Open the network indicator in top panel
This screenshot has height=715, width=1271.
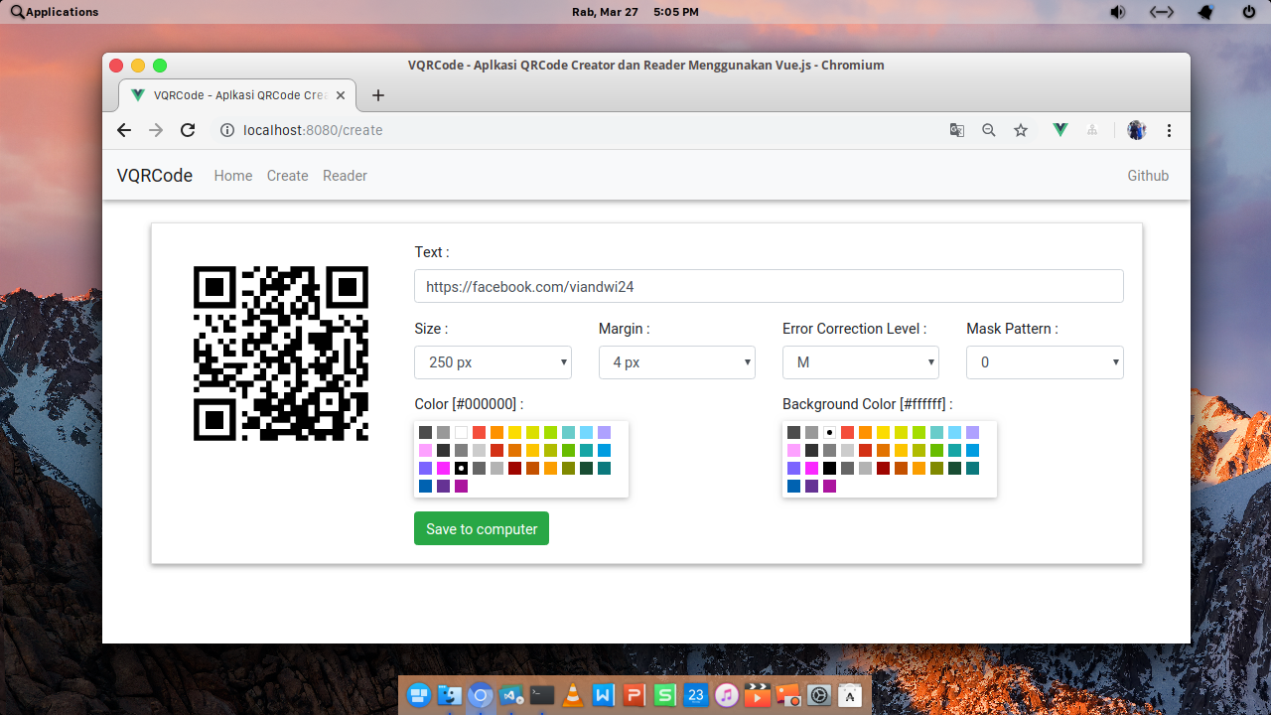pyautogui.click(x=1162, y=12)
